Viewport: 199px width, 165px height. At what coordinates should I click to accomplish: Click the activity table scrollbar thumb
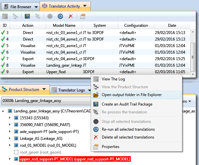point(193,57)
